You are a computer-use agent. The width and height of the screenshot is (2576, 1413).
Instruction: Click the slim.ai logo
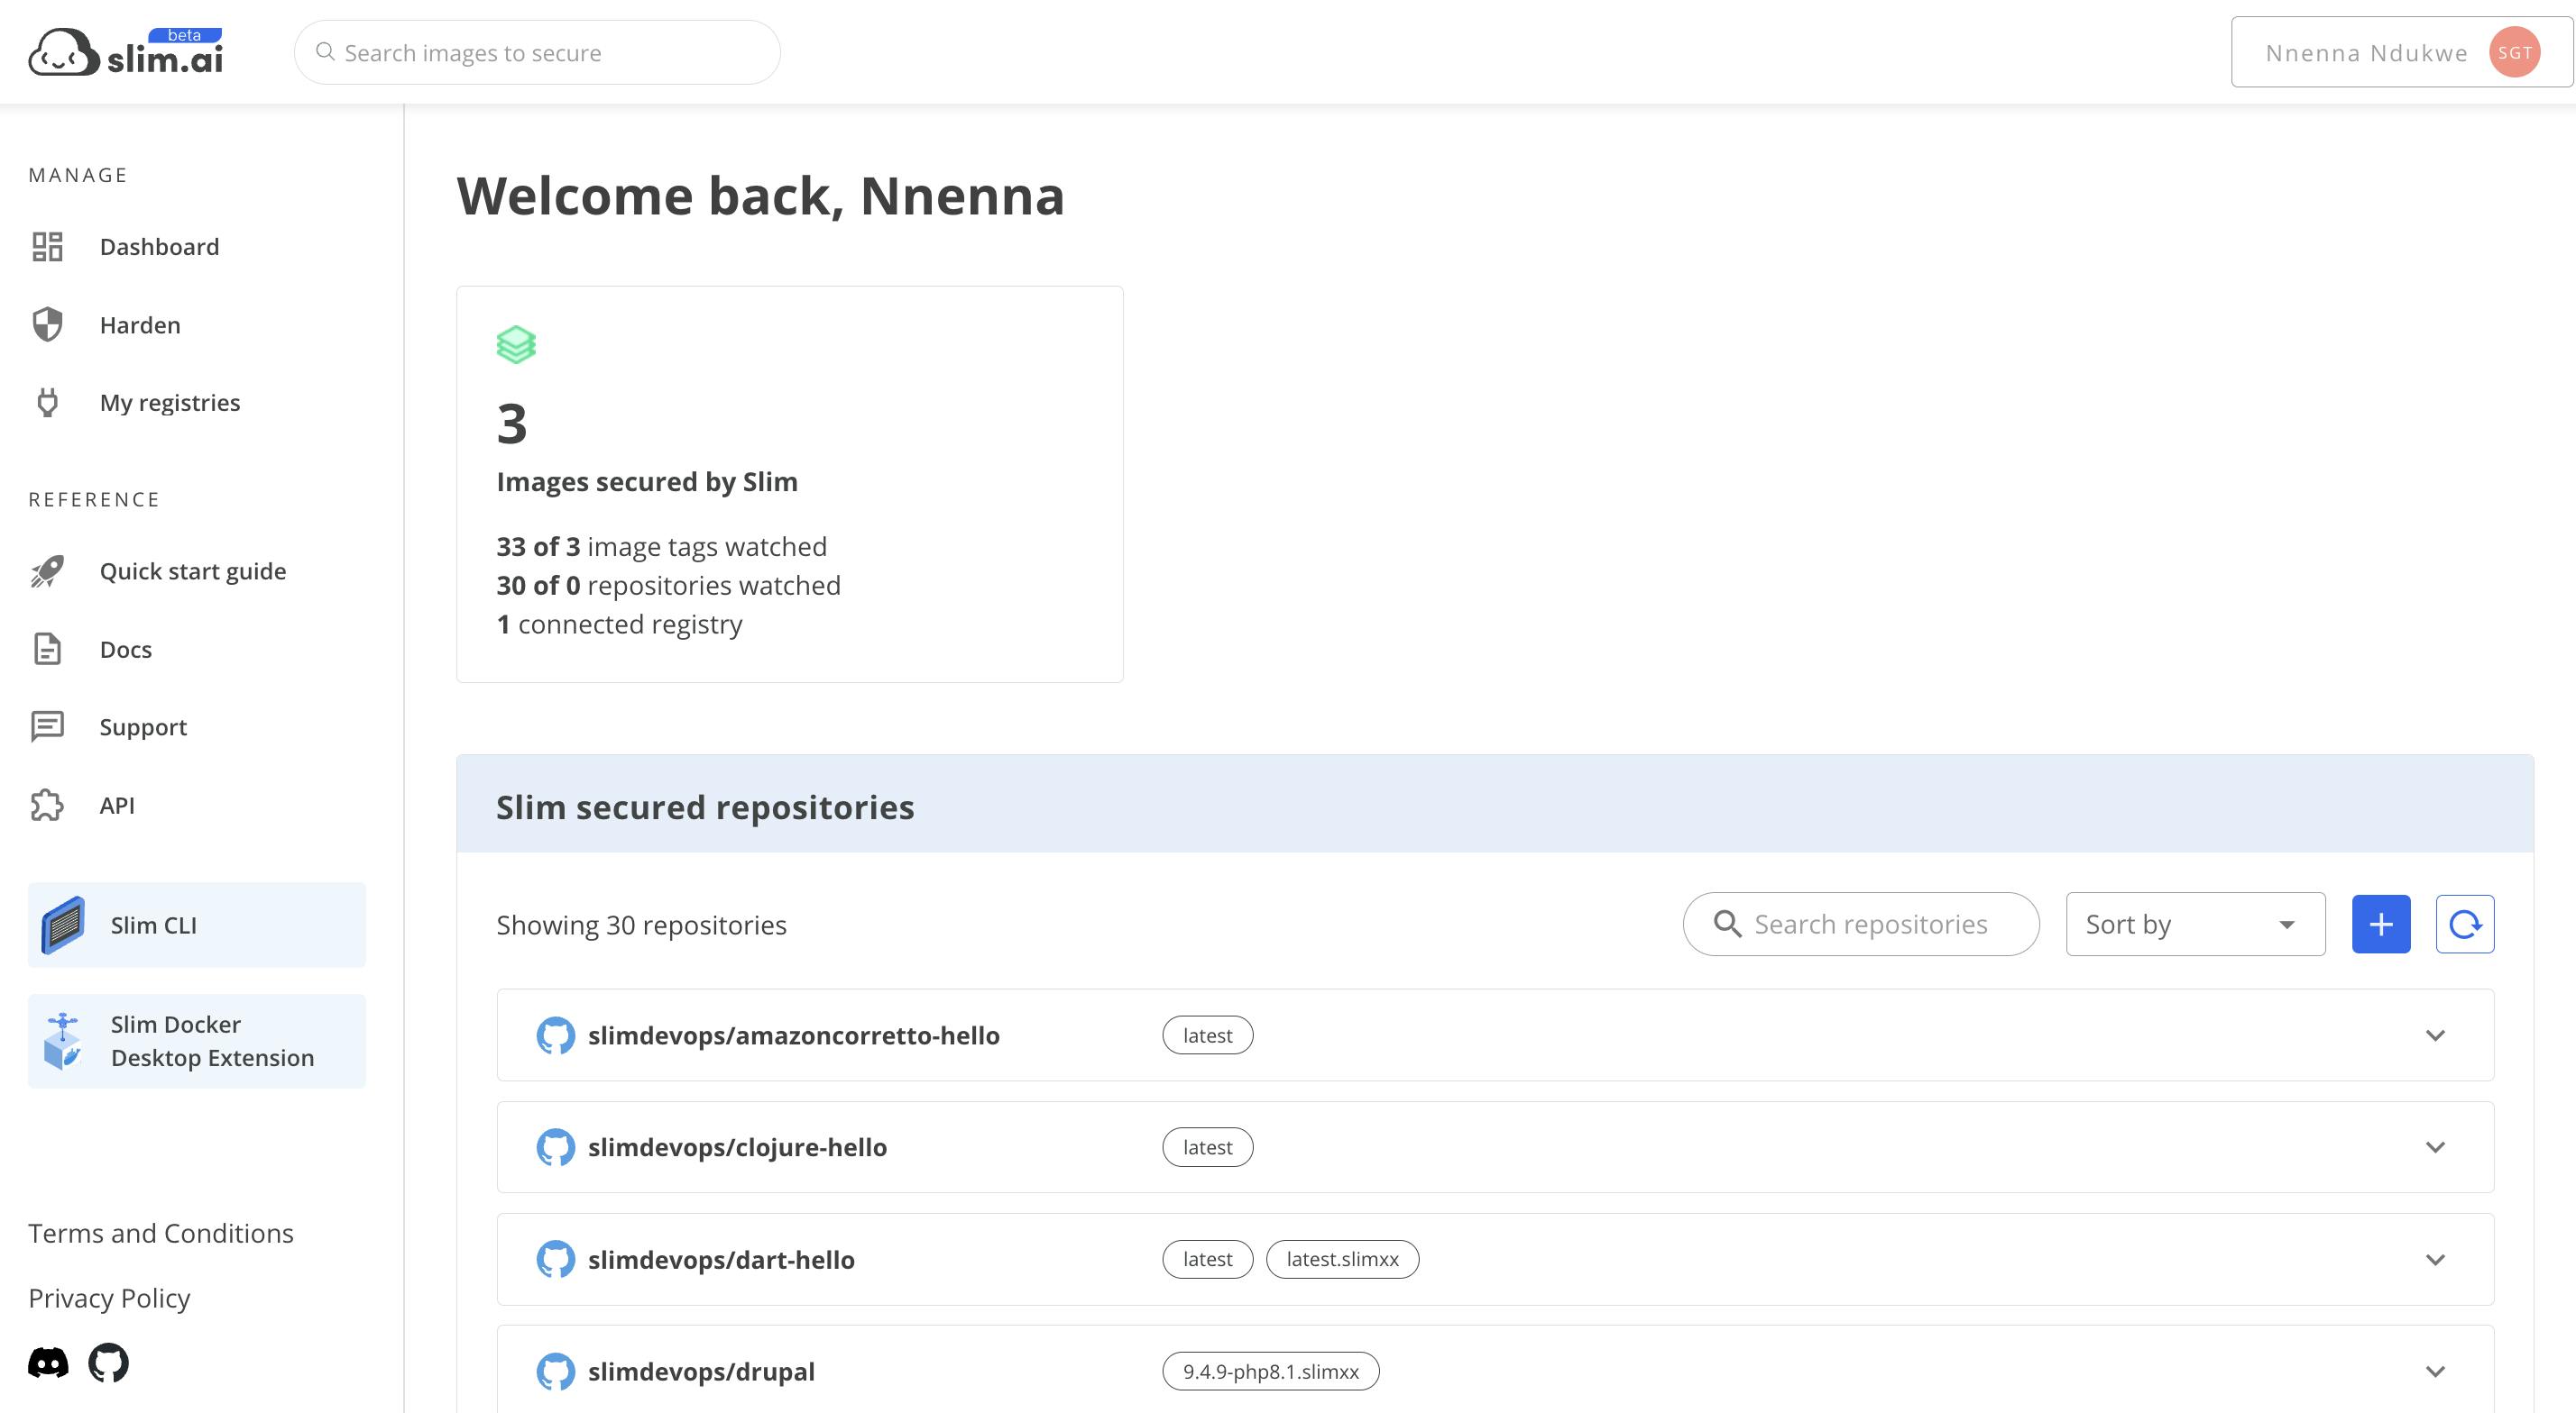point(125,52)
